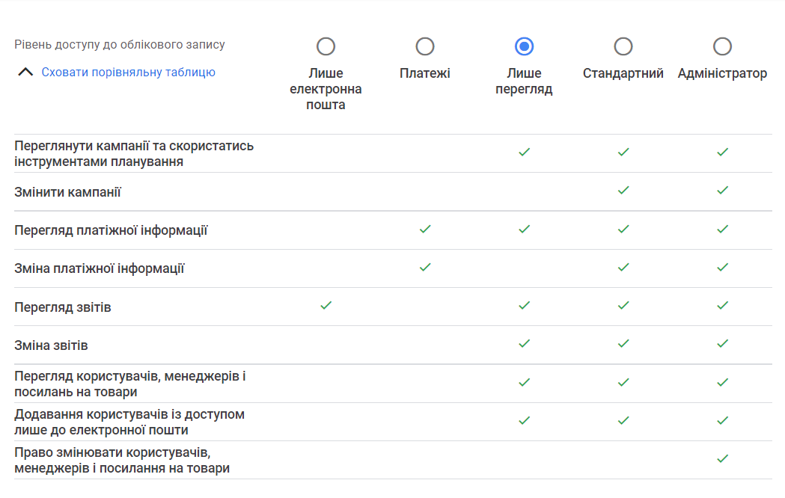Click 'Лише перегляд' checkmark in 'Перегляд звітів' row
The image size is (785, 498).
(x=524, y=306)
